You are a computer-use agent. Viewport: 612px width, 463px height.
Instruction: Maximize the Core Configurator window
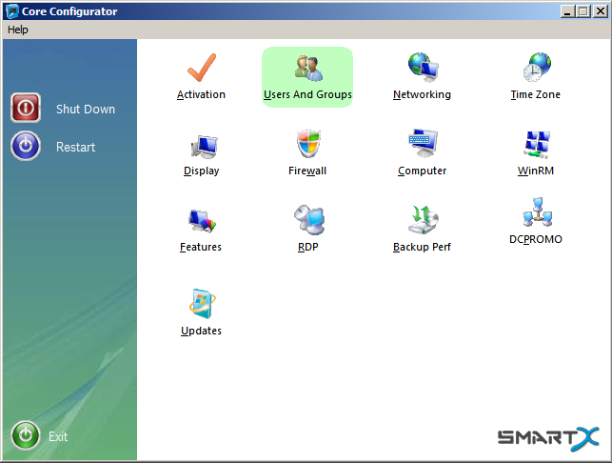click(x=583, y=11)
